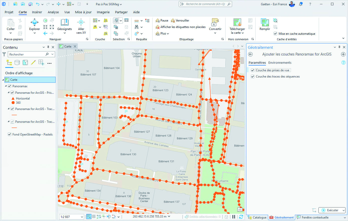The image size is (348, 221).
Task: Hide Fond OpenStreetMap - Pastels layer
Action: coord(10,134)
